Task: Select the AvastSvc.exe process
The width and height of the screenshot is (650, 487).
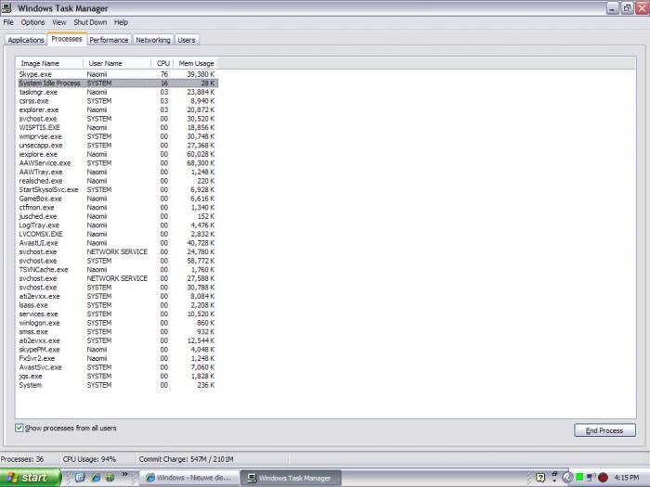Action: [117, 367]
